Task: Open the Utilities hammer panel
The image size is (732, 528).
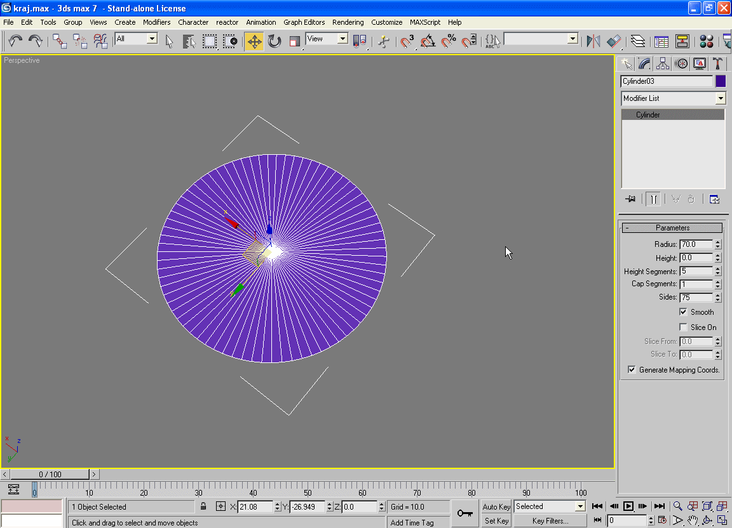Action: pyautogui.click(x=717, y=63)
